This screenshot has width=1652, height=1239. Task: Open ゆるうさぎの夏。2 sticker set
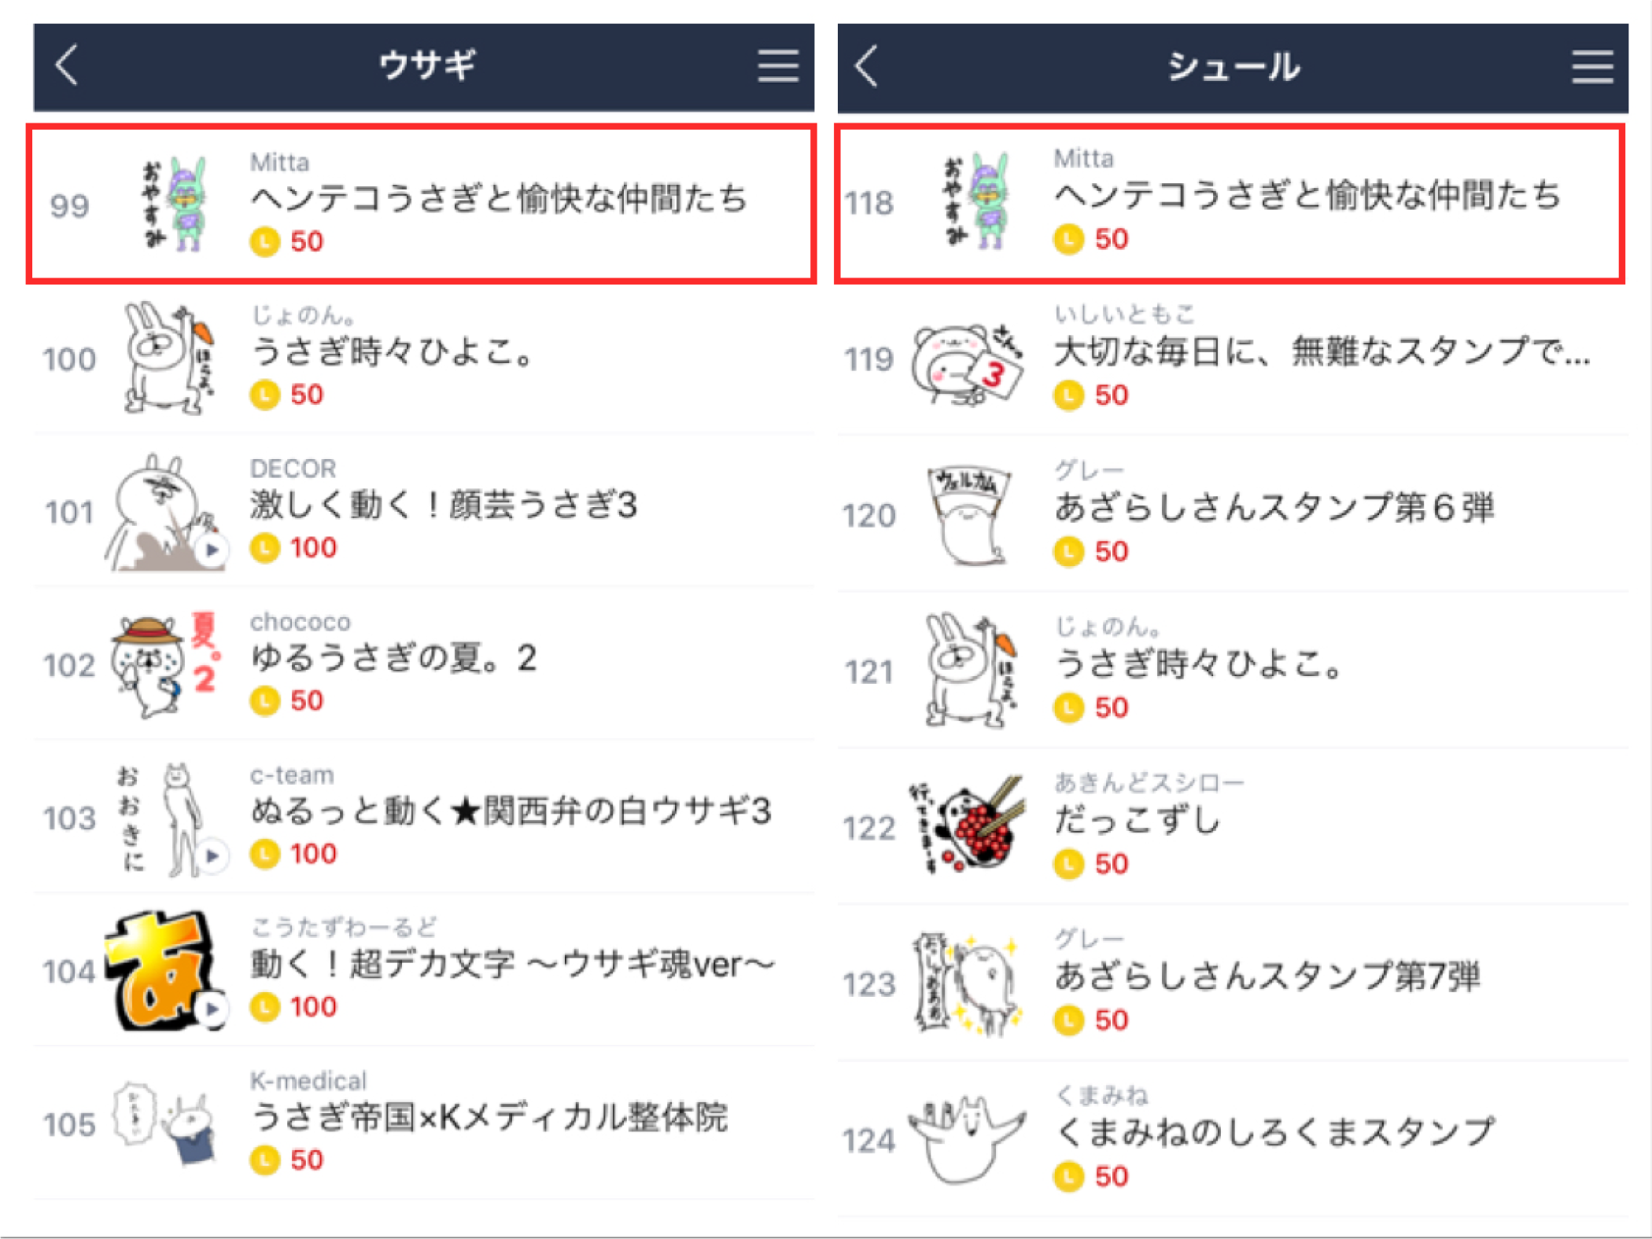[423, 664]
